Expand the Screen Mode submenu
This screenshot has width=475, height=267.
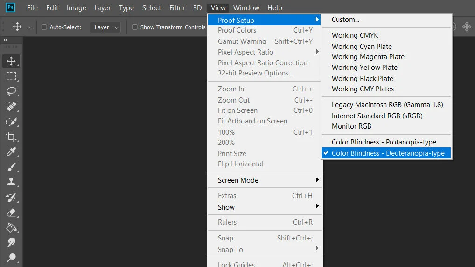317,180
